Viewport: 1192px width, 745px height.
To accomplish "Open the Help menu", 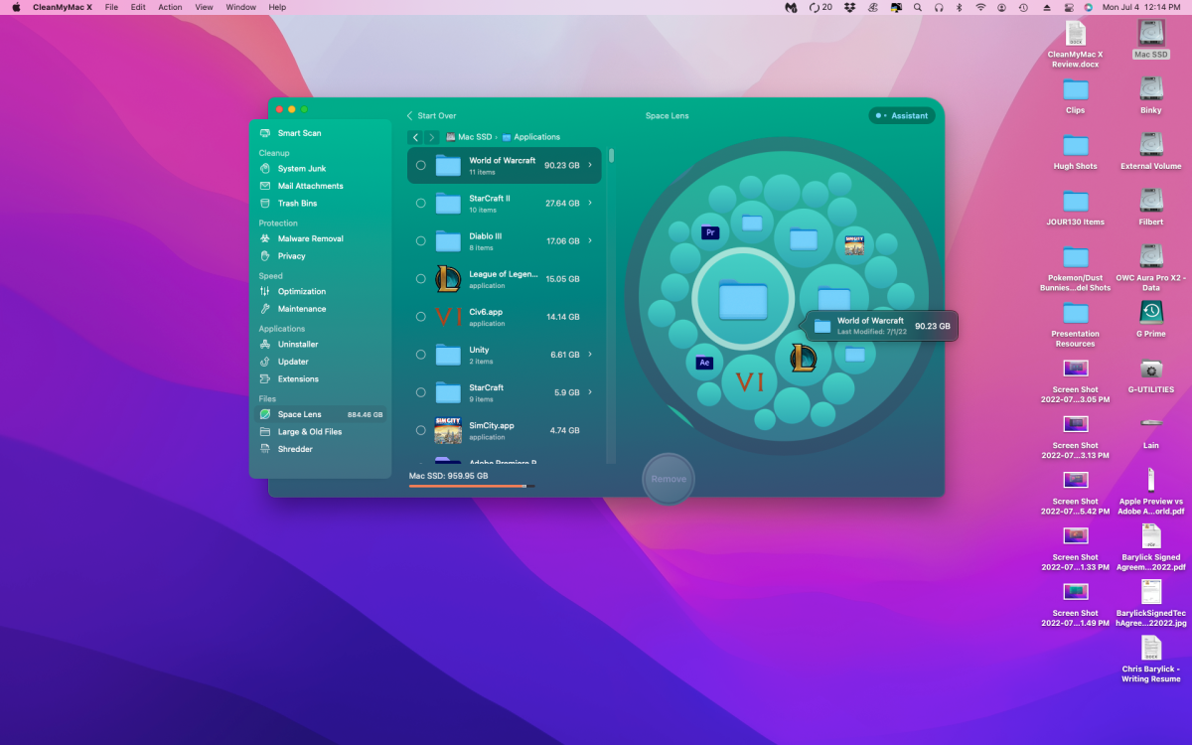I will click(x=277, y=7).
